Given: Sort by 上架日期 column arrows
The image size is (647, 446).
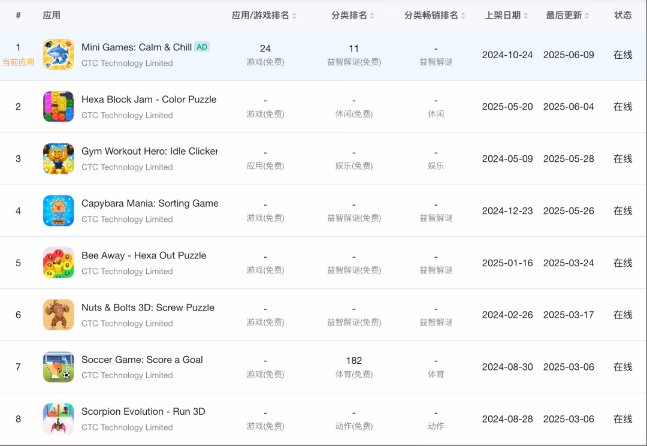Looking at the screenshot, I should point(526,16).
